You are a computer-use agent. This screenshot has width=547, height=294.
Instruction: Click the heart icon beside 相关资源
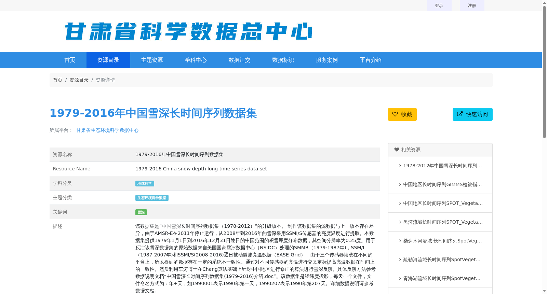pyautogui.click(x=397, y=150)
